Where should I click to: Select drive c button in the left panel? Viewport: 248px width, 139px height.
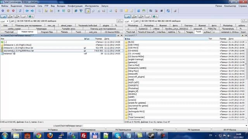pyautogui.click(x=3, y=16)
